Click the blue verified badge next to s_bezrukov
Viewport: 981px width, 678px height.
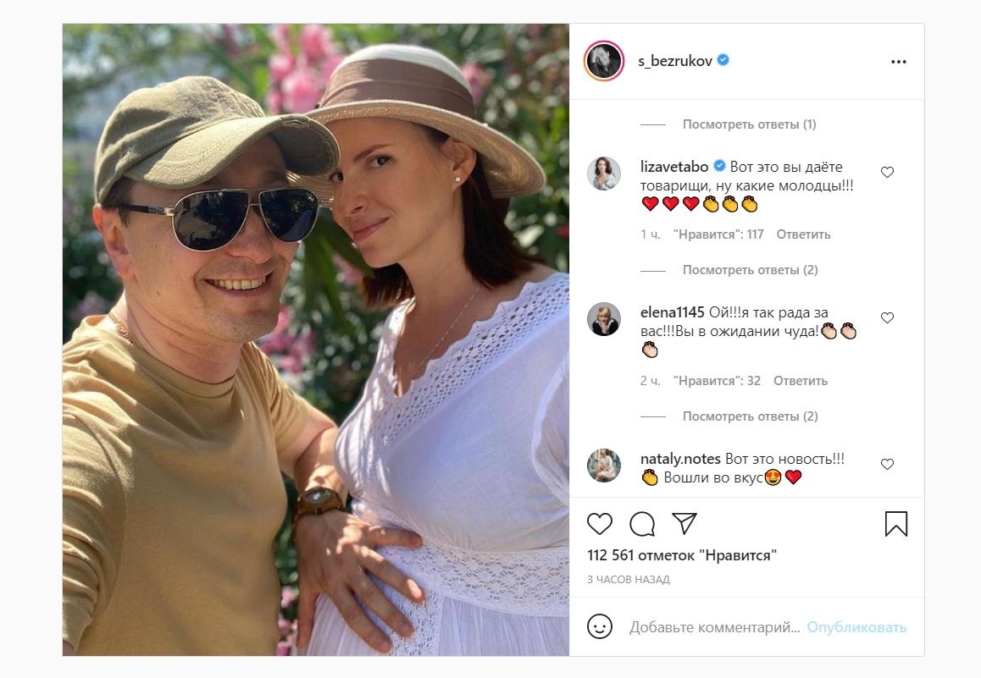pyautogui.click(x=723, y=61)
